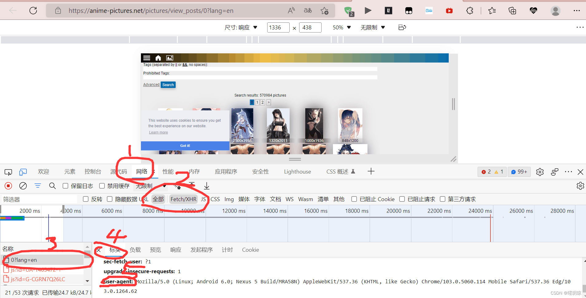Toggle 已阻止请求 checkbox
Viewport: 586px width, 298px height.
[x=402, y=199]
